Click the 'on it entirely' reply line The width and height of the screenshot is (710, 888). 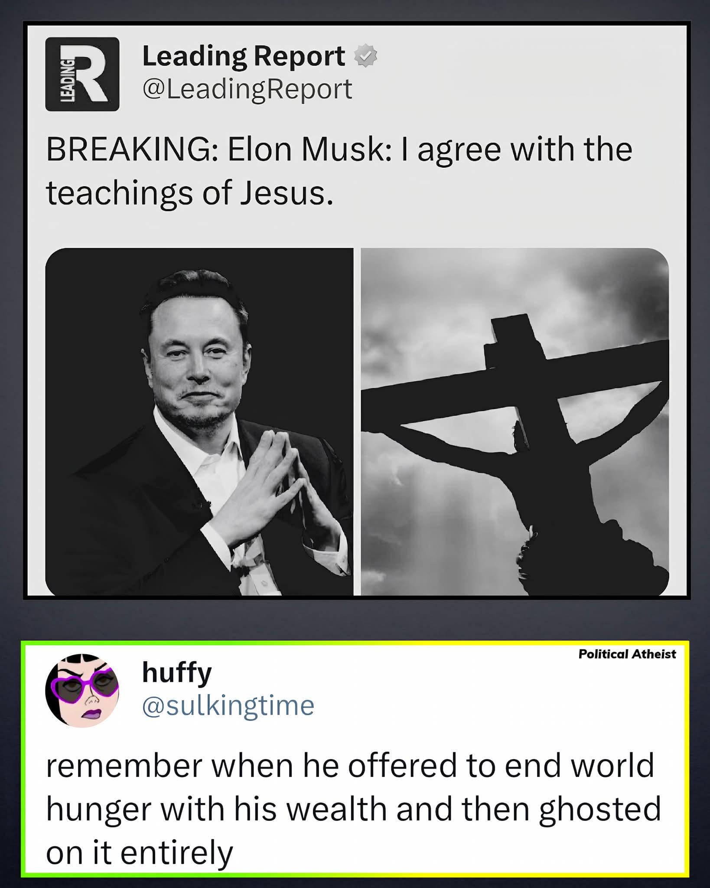coord(140,853)
